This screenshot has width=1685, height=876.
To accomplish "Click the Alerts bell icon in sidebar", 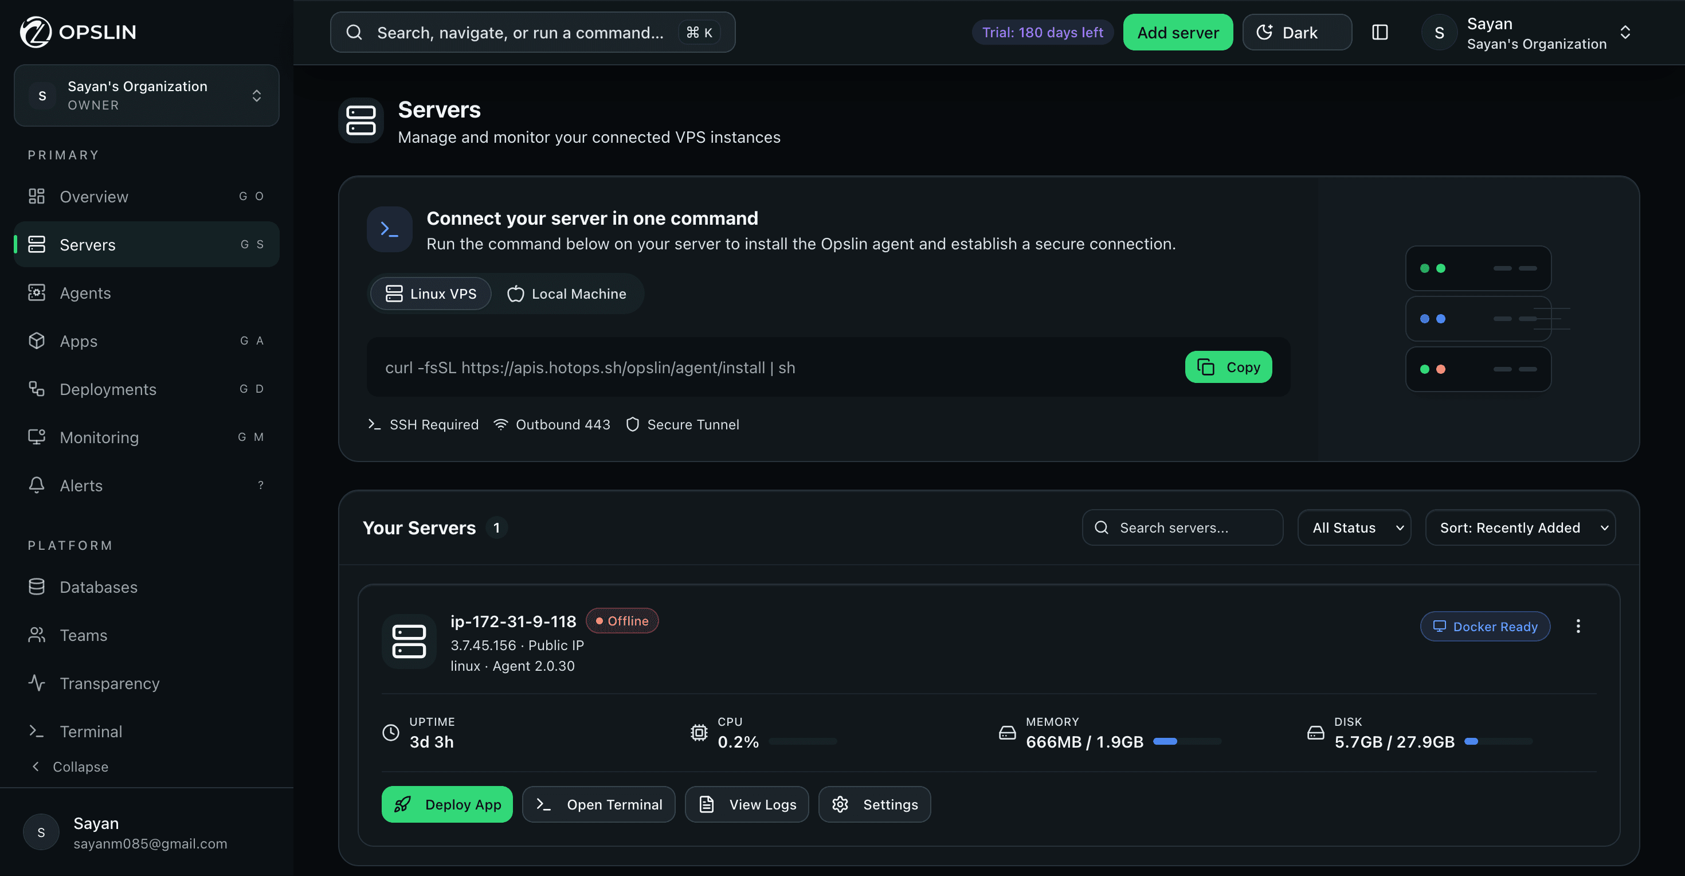I will tap(37, 485).
